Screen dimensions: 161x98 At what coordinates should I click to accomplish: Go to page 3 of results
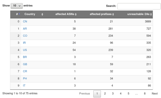pos(113,93)
